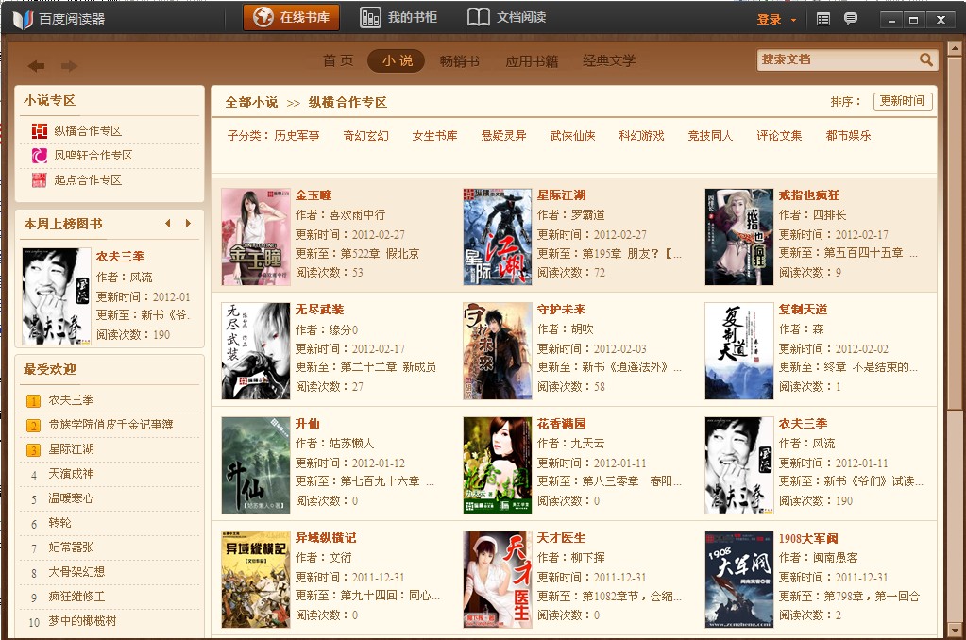Filter by 科幻游戏 subcategory
The width and height of the screenshot is (966, 640).
[x=641, y=136]
